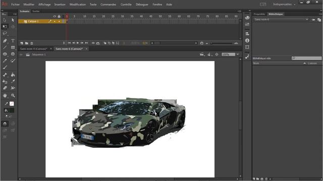Select the Eraser tool
Screen dimensions: 323x181
point(5,88)
